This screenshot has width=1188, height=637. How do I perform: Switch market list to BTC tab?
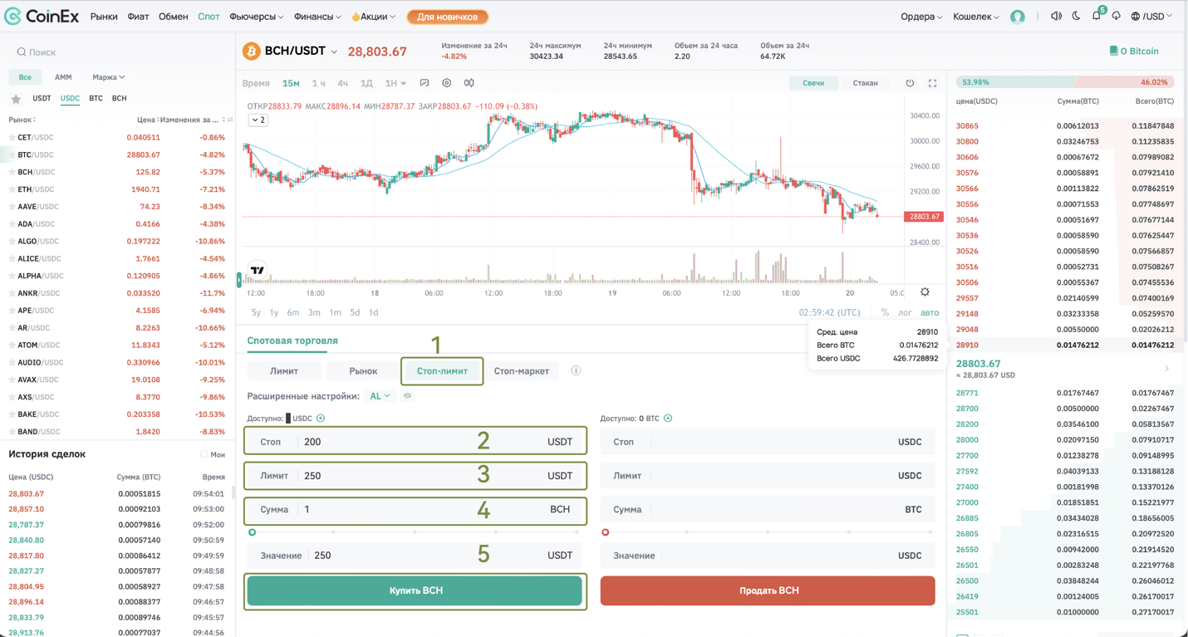[x=96, y=99]
